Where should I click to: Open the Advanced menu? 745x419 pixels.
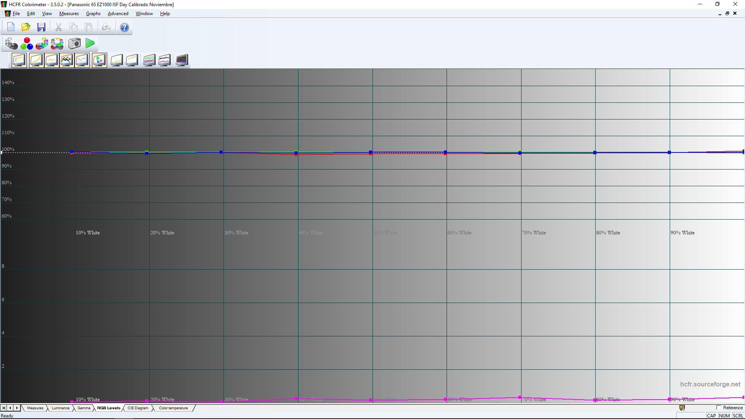(x=118, y=14)
